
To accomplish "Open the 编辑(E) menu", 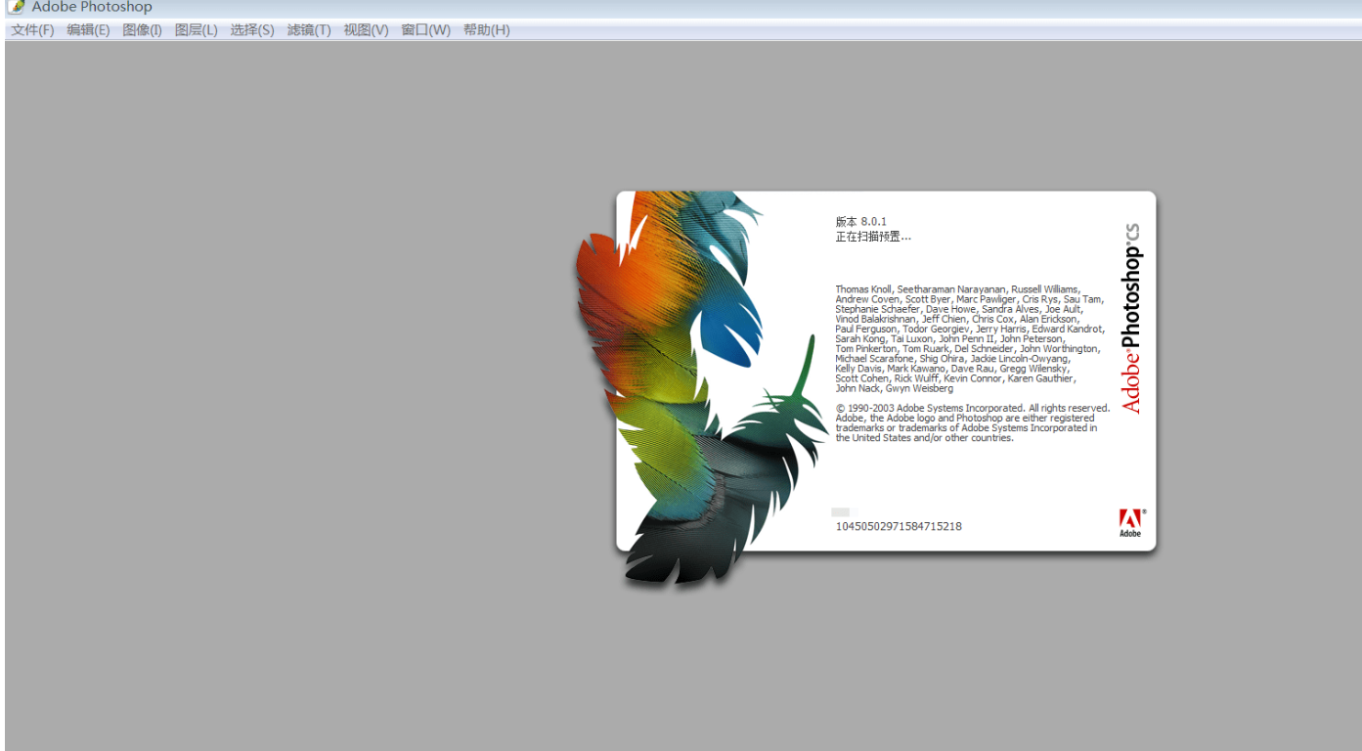I will tap(88, 30).
